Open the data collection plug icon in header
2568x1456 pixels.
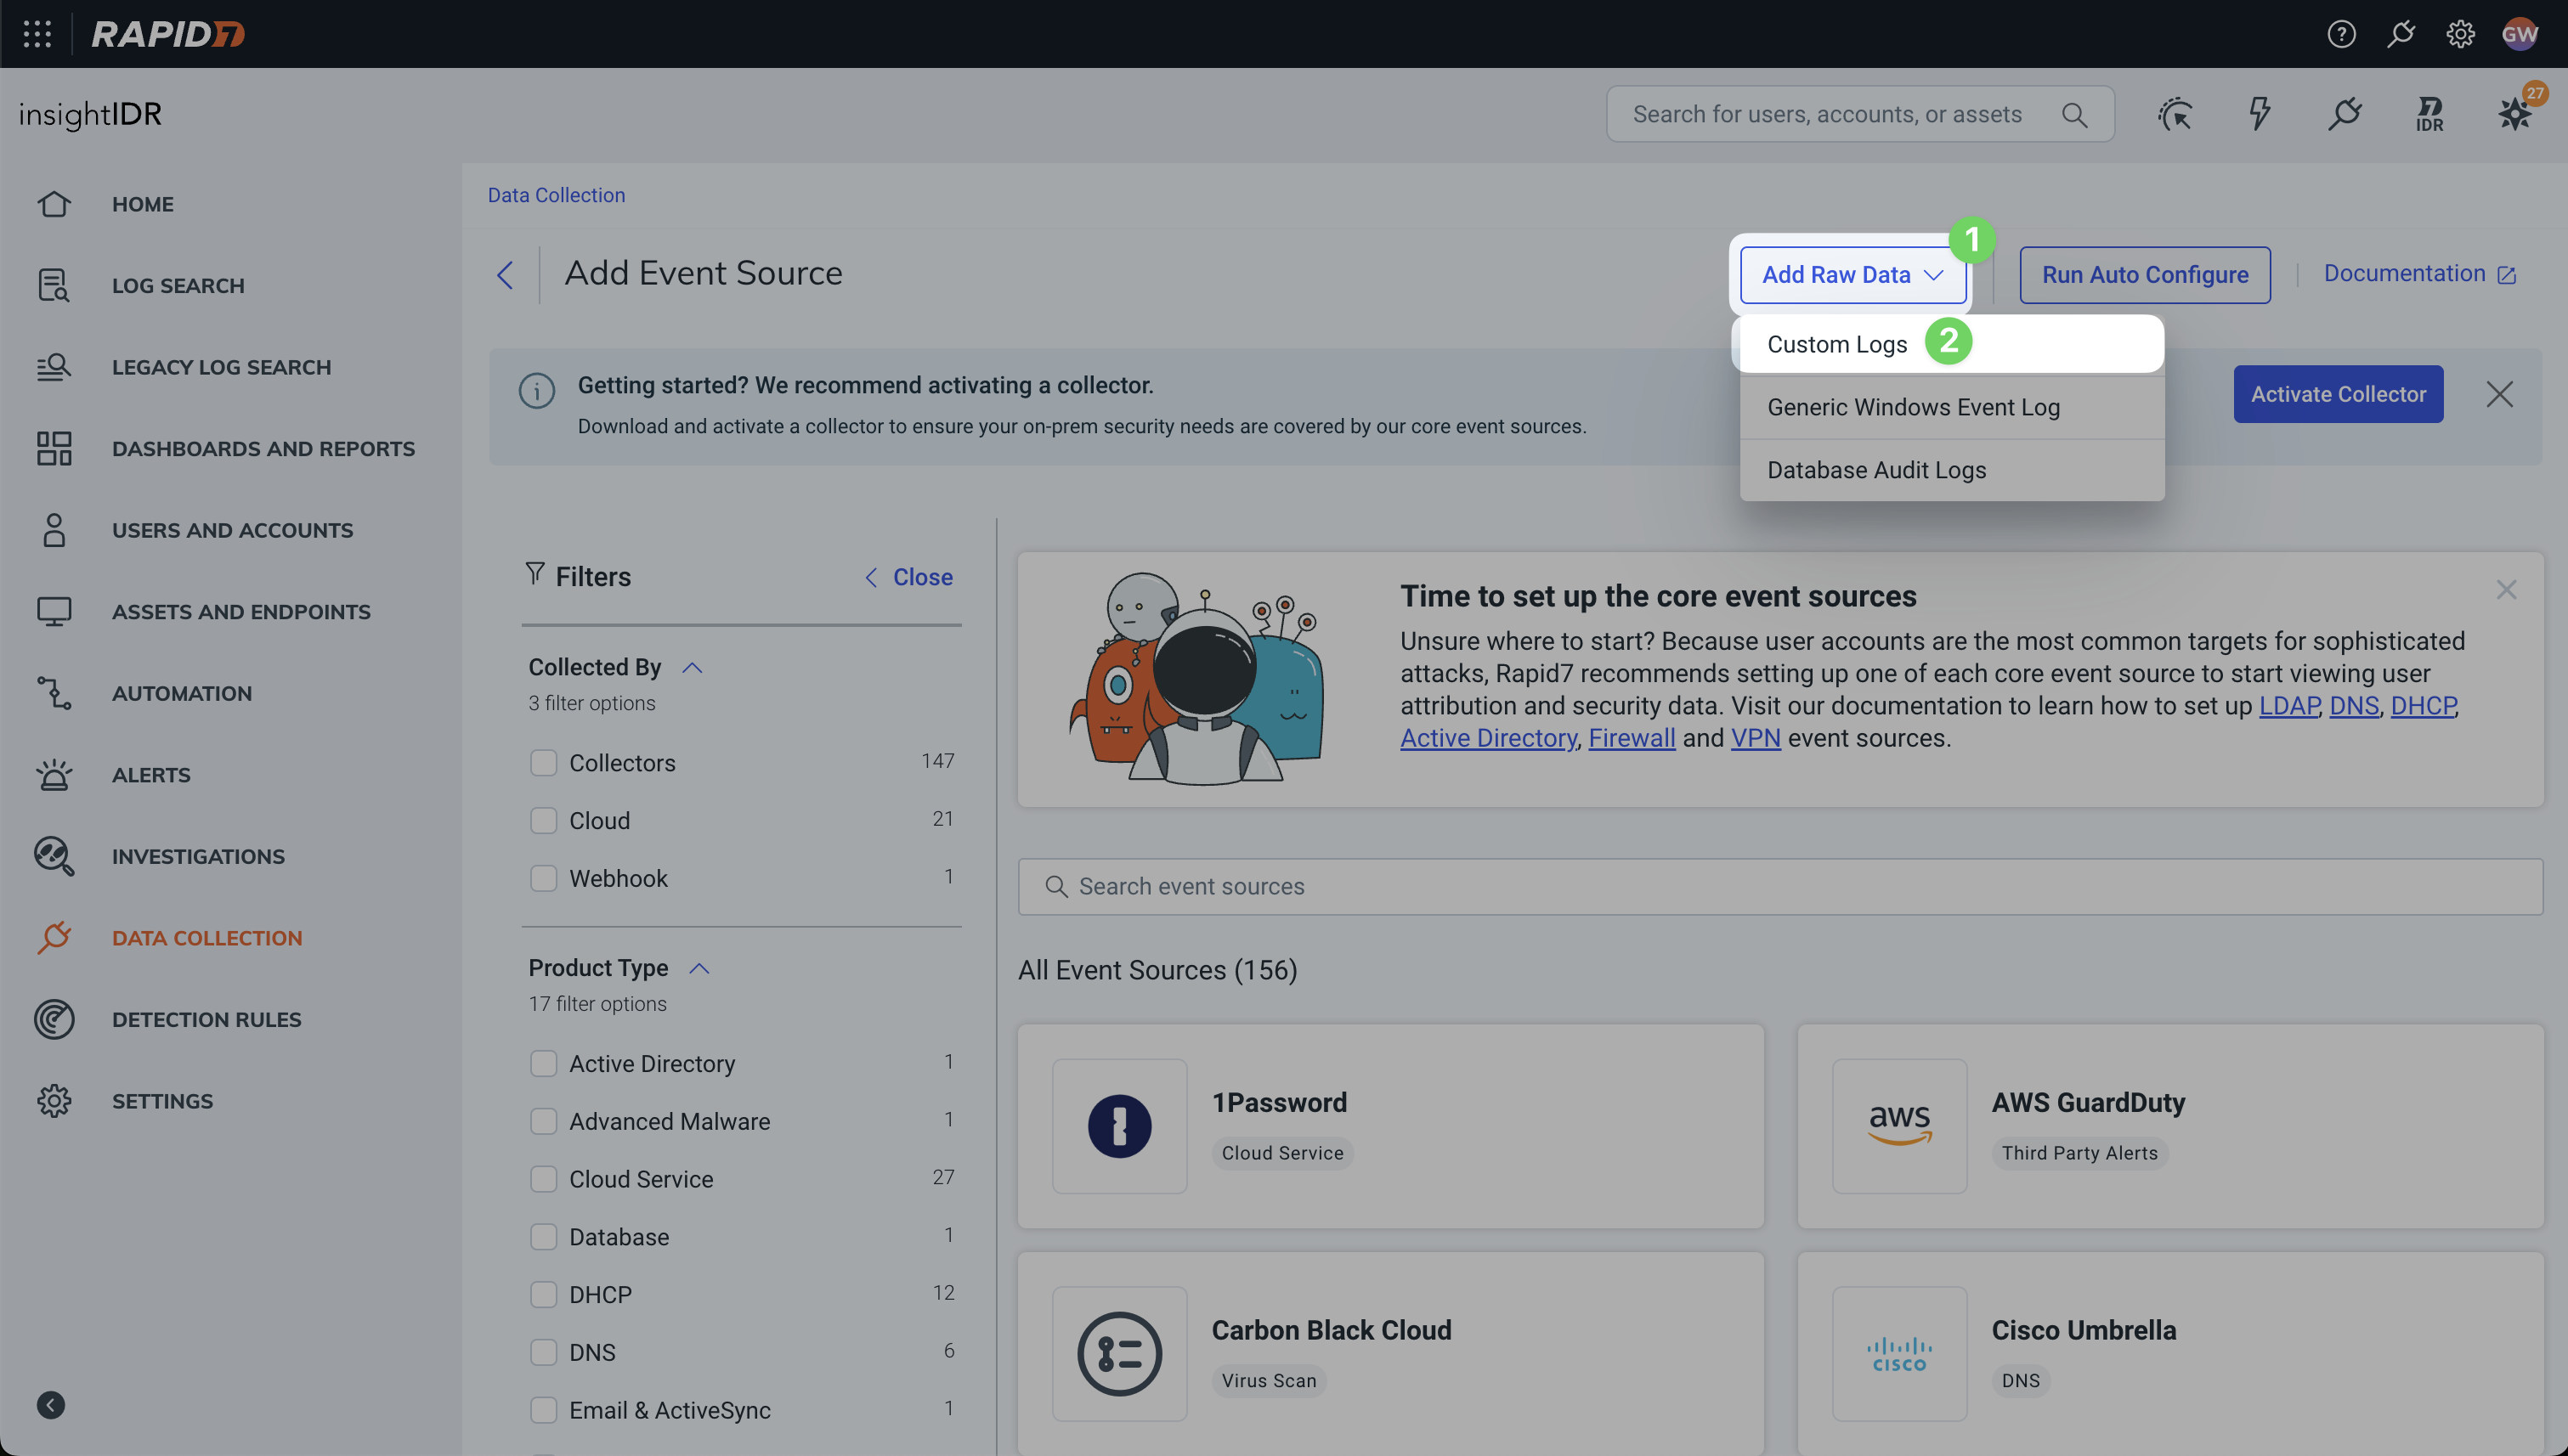(x=2345, y=114)
